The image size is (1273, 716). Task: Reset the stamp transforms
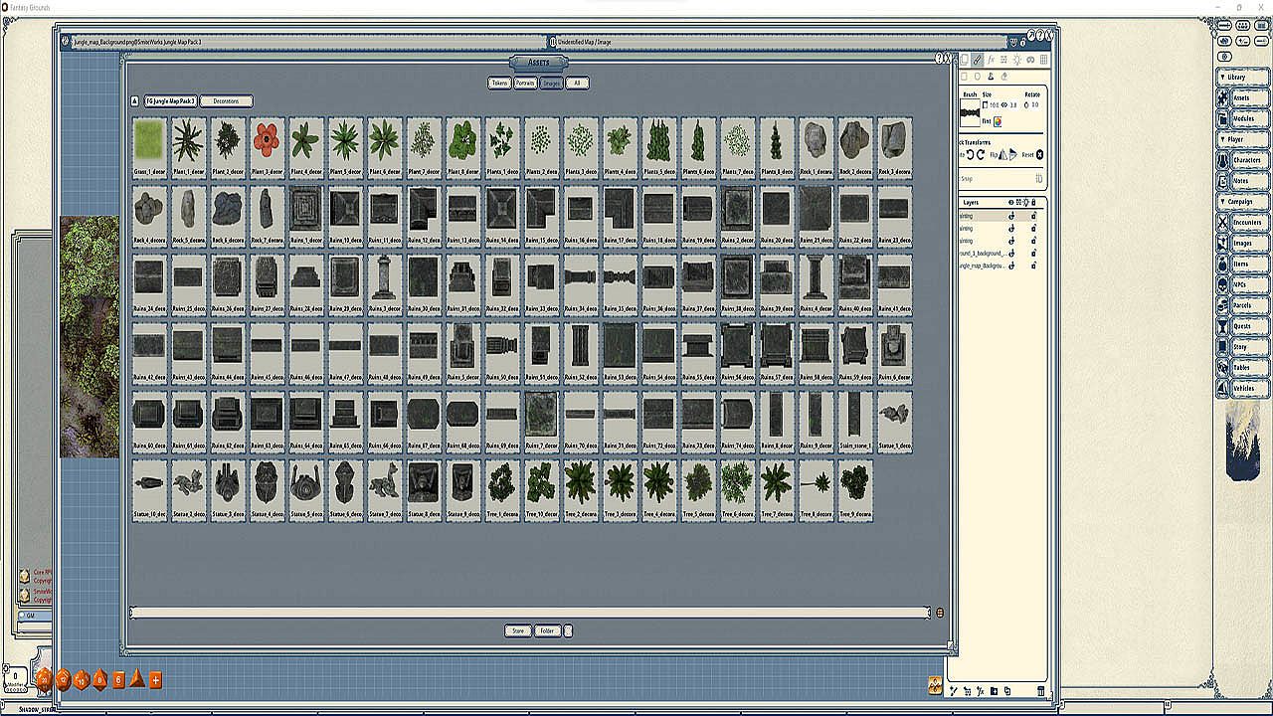pyautogui.click(x=1040, y=155)
